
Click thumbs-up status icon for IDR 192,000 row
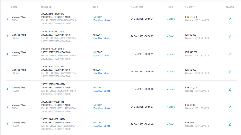pyautogui.click(x=230, y=19)
